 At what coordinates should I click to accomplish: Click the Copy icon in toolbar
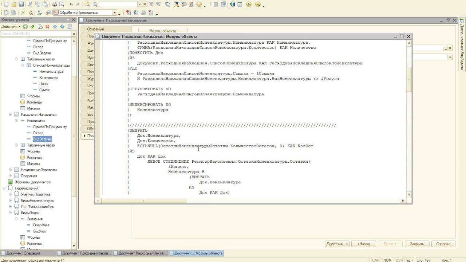click(37, 4)
